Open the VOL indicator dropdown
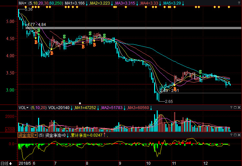Viewport: 242px width, 166px height. click(23, 107)
